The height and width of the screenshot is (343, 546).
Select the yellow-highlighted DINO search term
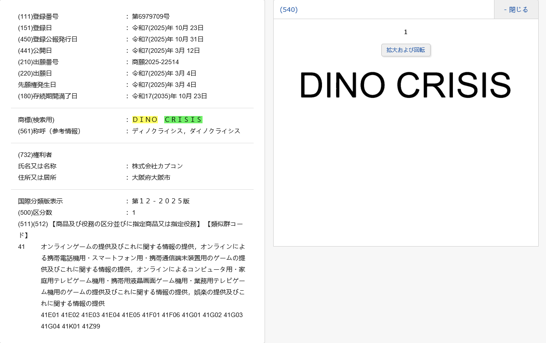145,120
